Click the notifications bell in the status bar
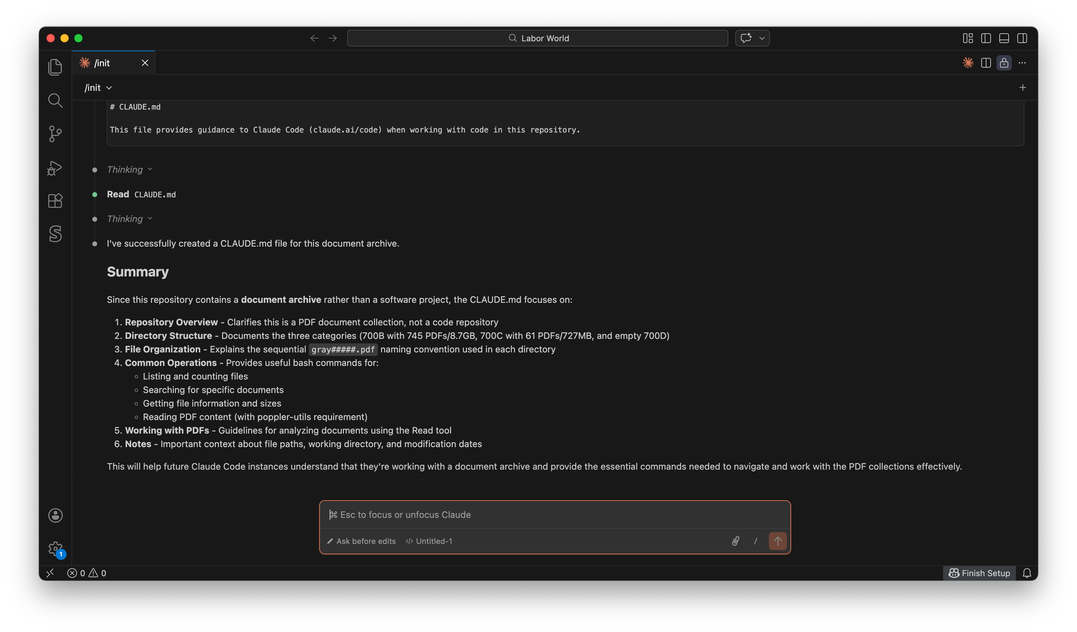The width and height of the screenshot is (1077, 632). [x=1027, y=573]
